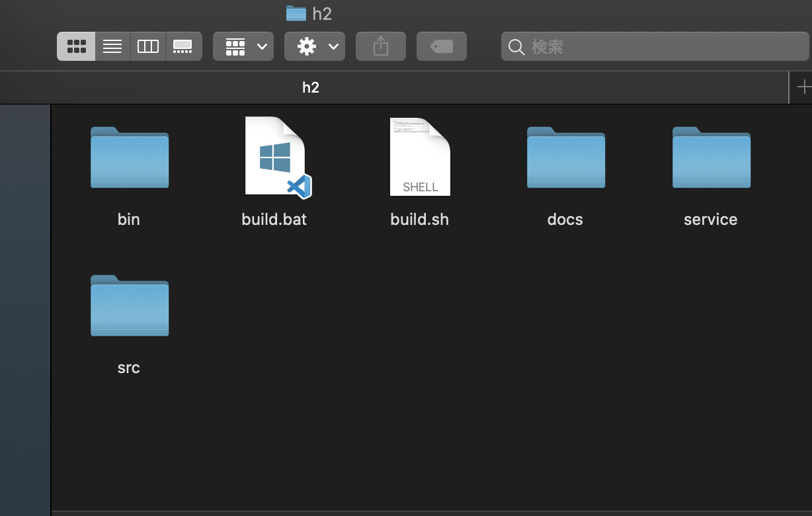Open build.bat with Visual Studio Code
812x516 pixels.
274,157
